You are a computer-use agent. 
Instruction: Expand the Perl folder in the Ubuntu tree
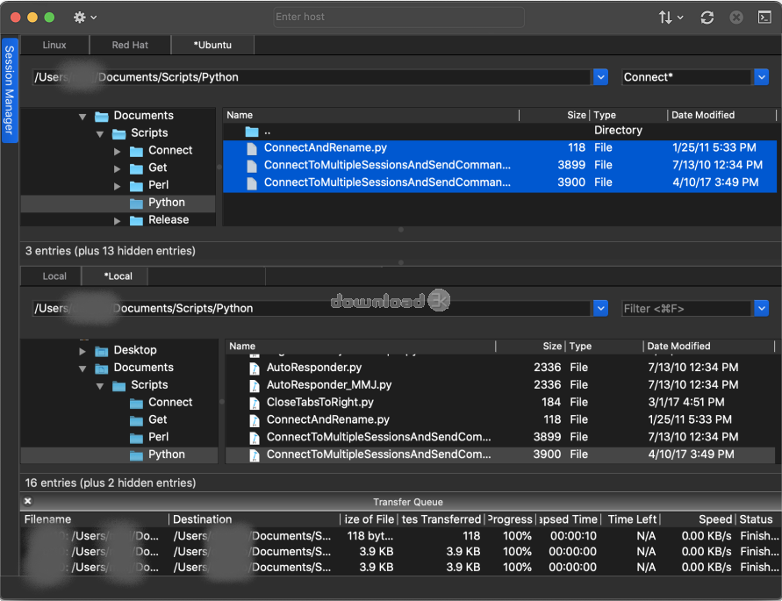point(118,186)
